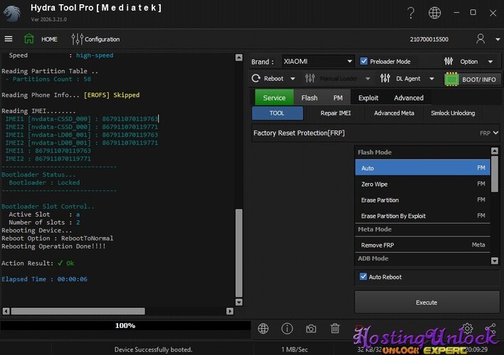Clear the log with trash icon
504x355 pixels.
(x=335, y=328)
